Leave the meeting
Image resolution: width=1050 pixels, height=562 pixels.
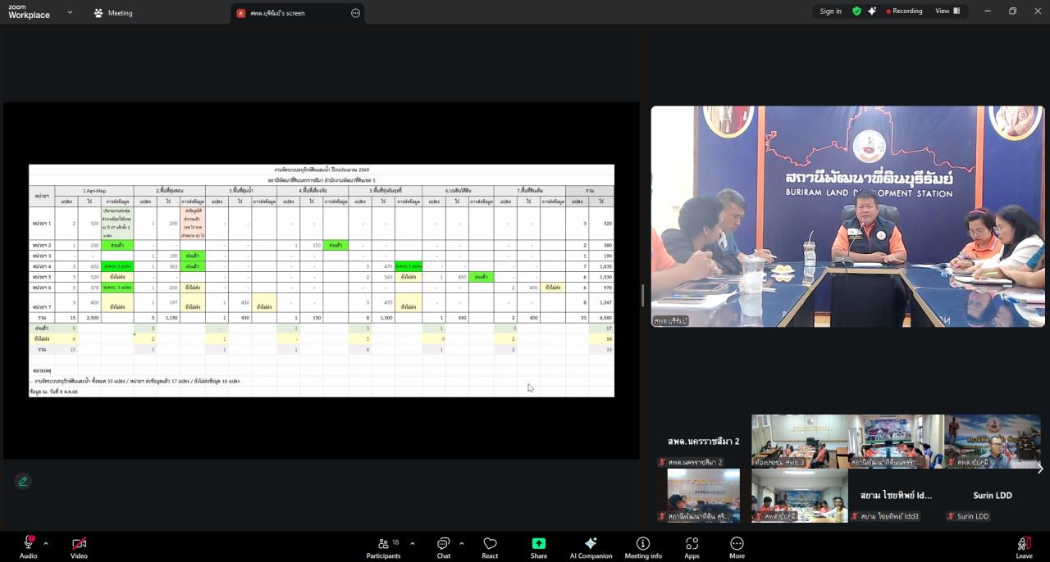[x=1024, y=546]
